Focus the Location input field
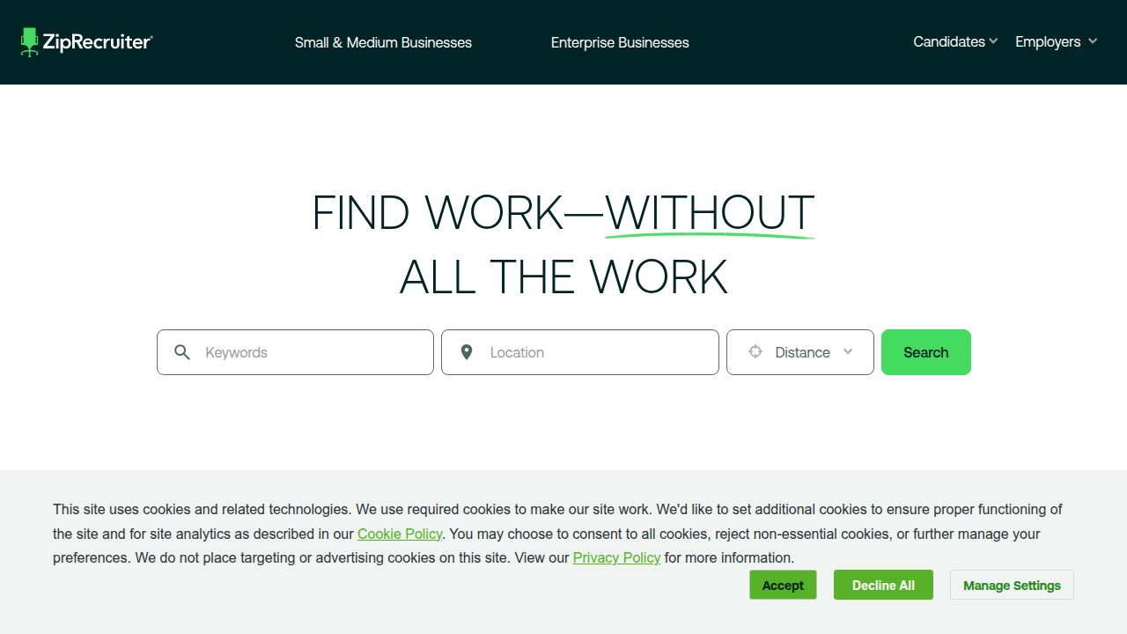The width and height of the screenshot is (1127, 634). [x=580, y=352]
